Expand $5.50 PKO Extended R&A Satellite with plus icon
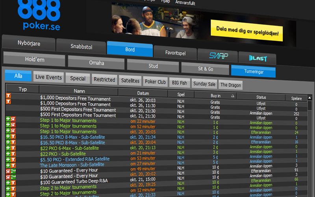Viewport: 315px width, 197px height. click(8, 160)
